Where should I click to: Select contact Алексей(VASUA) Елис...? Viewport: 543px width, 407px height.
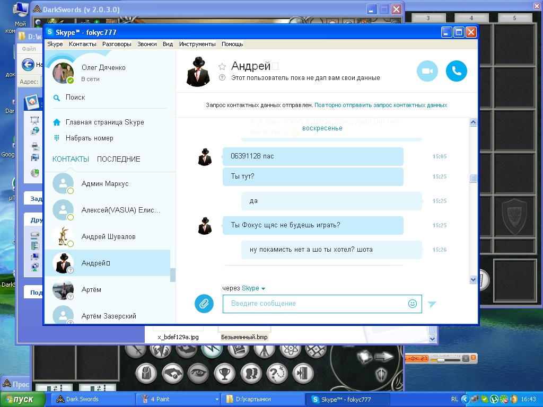click(x=107, y=210)
